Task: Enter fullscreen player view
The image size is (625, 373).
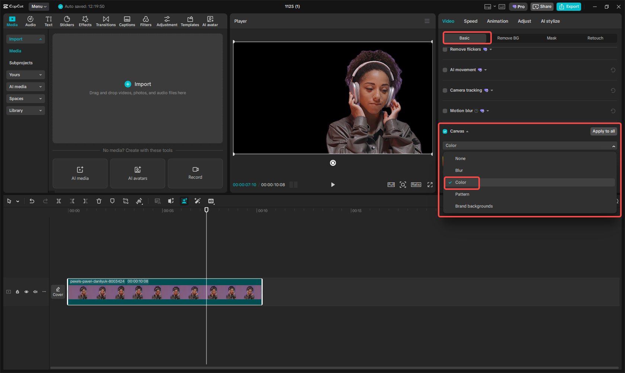Action: (x=430, y=185)
